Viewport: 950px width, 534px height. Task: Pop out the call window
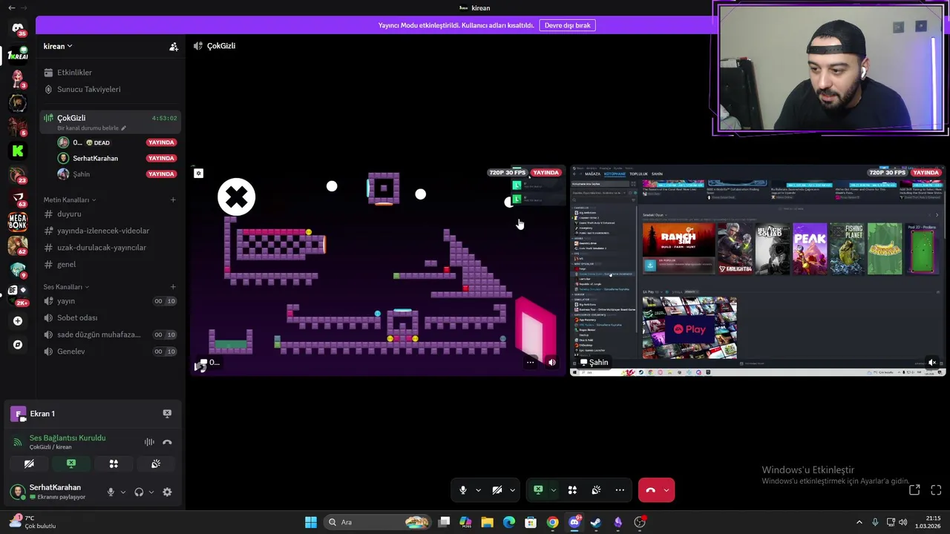[x=914, y=489]
